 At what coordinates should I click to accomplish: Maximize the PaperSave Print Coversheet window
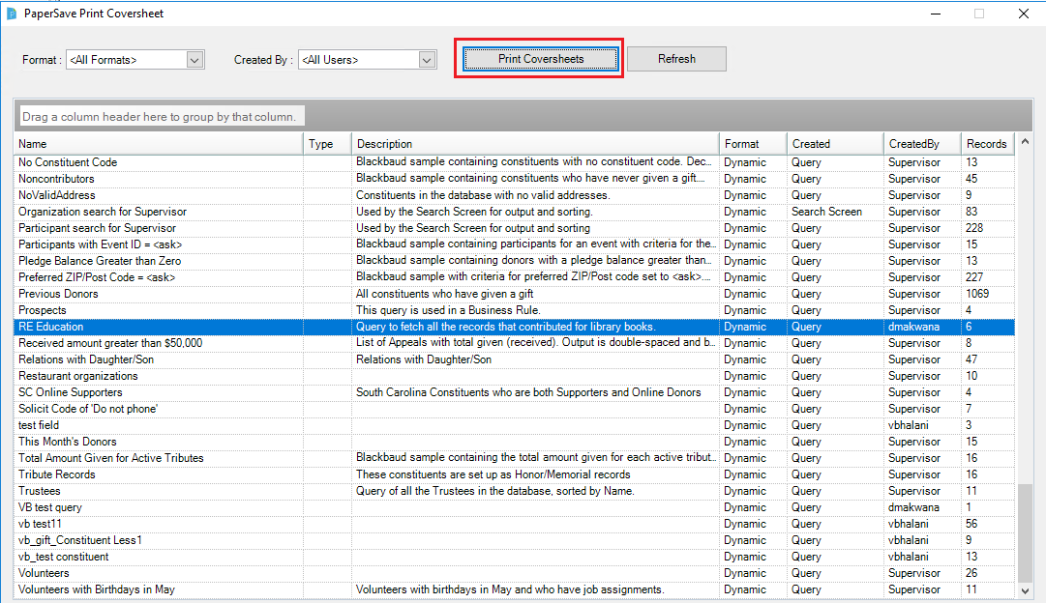[978, 14]
